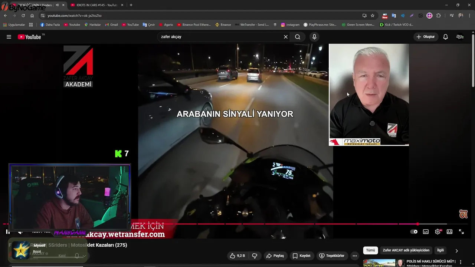Open the Green Screen Mem... bookmark

click(x=358, y=25)
